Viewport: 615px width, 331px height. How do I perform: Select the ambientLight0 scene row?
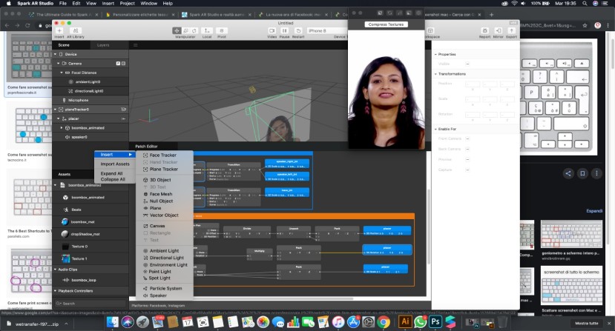(91, 82)
